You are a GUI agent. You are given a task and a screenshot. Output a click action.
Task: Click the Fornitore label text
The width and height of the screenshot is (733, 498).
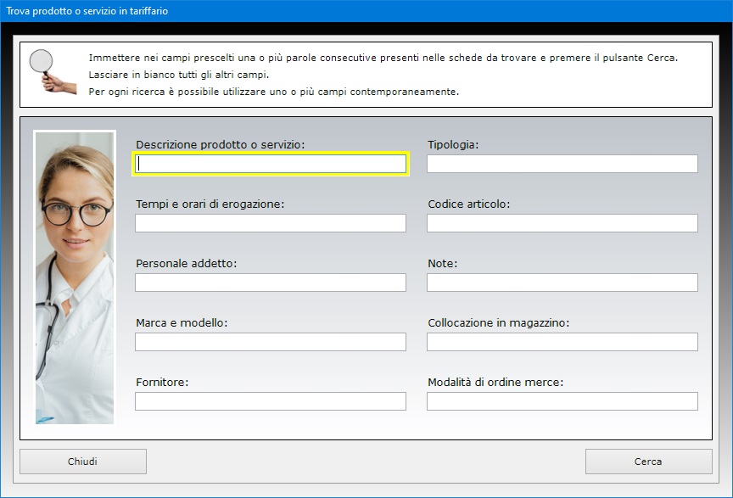click(162, 383)
